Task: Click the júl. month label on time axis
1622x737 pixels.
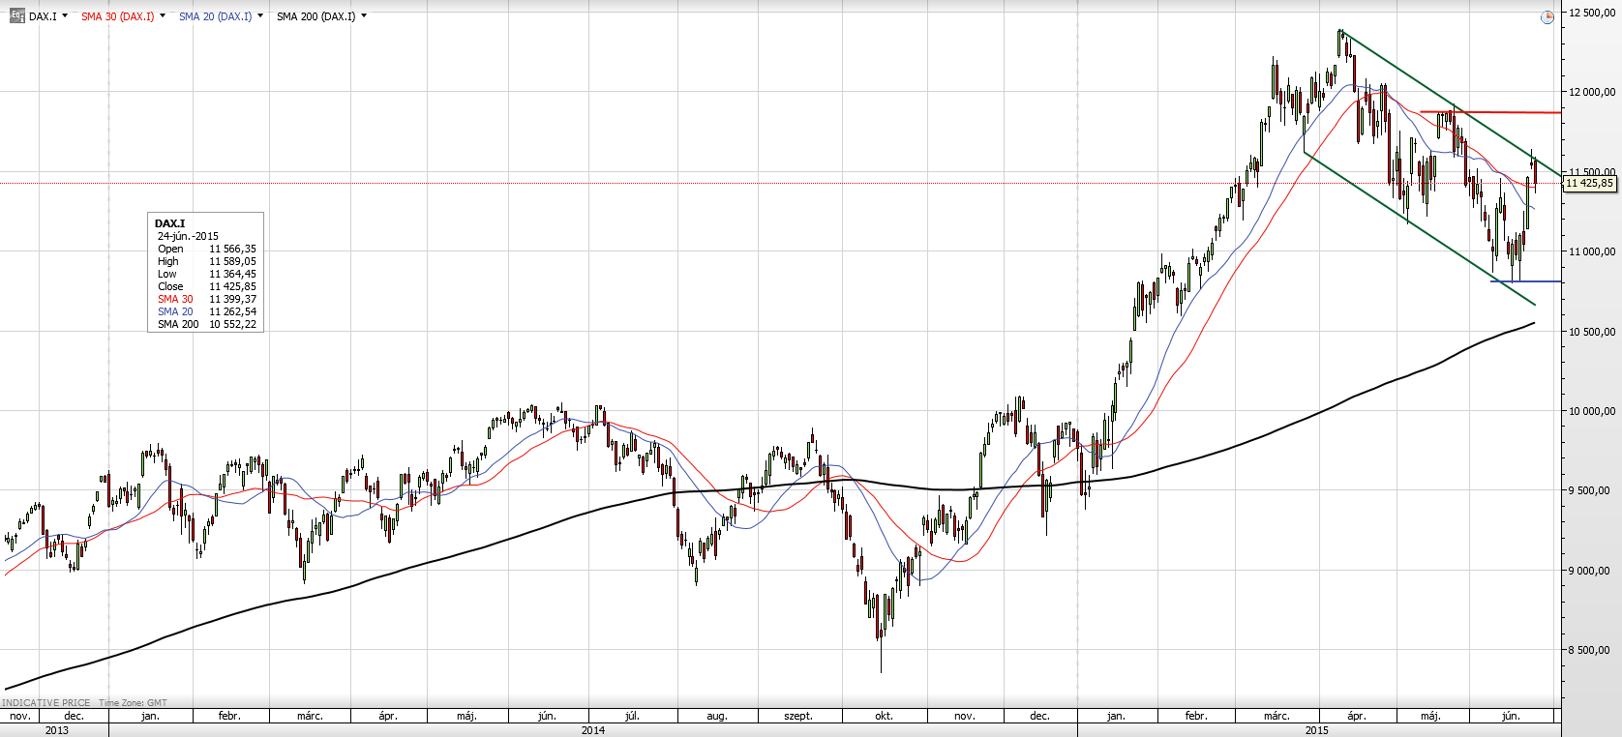Action: pyautogui.click(x=632, y=716)
